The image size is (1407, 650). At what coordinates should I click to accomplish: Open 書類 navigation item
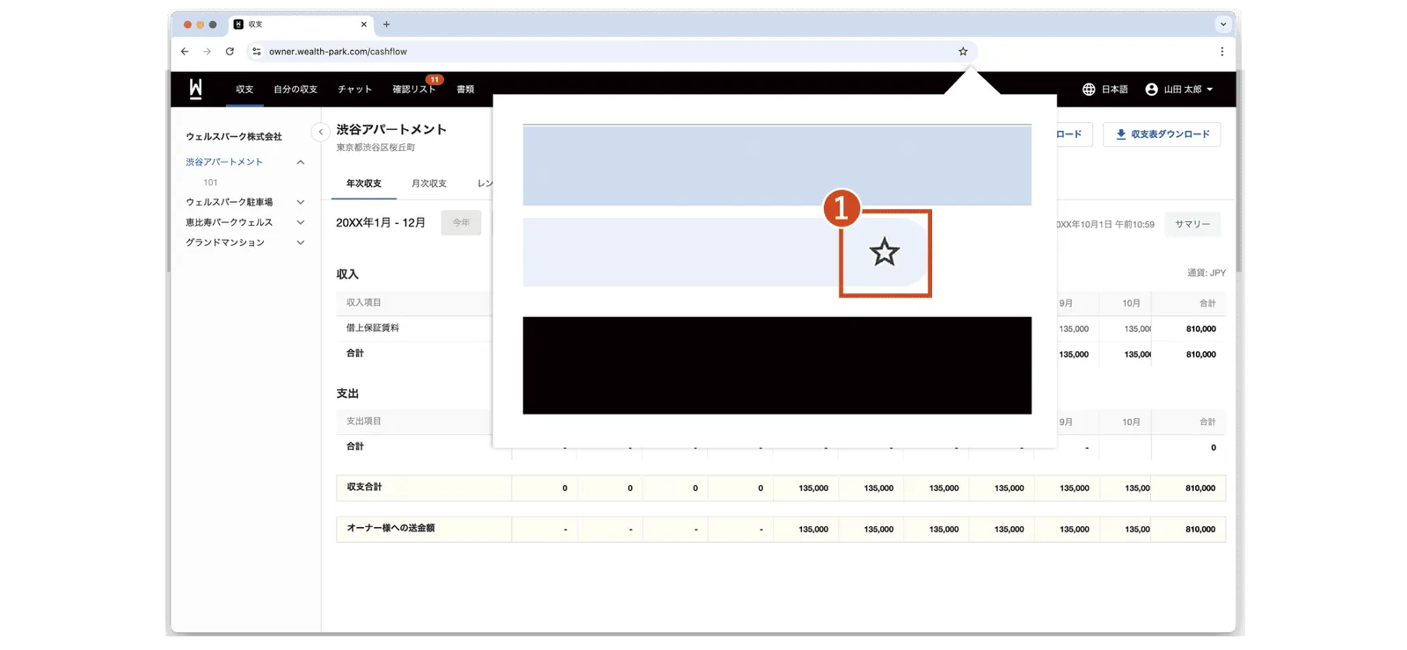(465, 90)
